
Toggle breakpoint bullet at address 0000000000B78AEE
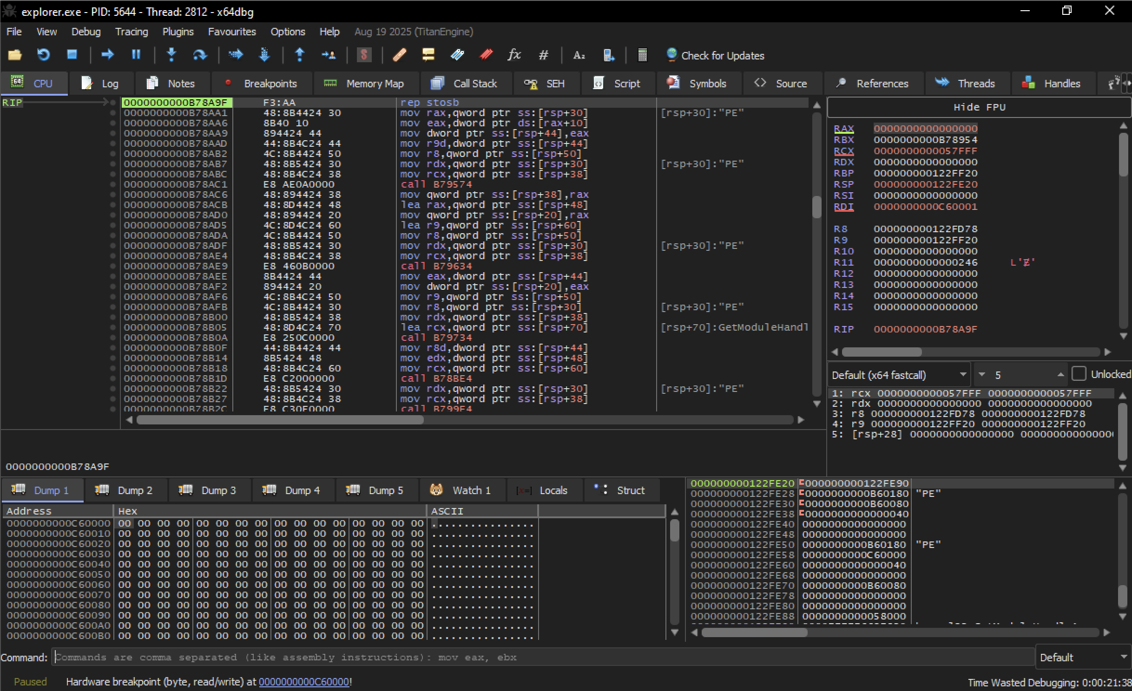(112, 276)
